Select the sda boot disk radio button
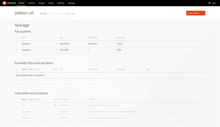The height and width of the screenshot is (127, 220). (55, 105)
